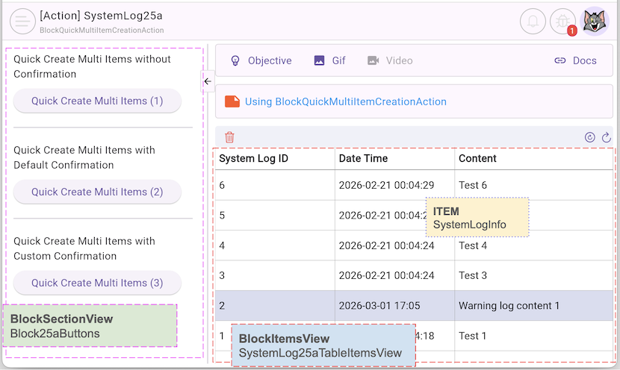Screen dimensions: 620x370
Task: Open the Using BlockQuickMultiItemCreationAction link
Action: [345, 101]
